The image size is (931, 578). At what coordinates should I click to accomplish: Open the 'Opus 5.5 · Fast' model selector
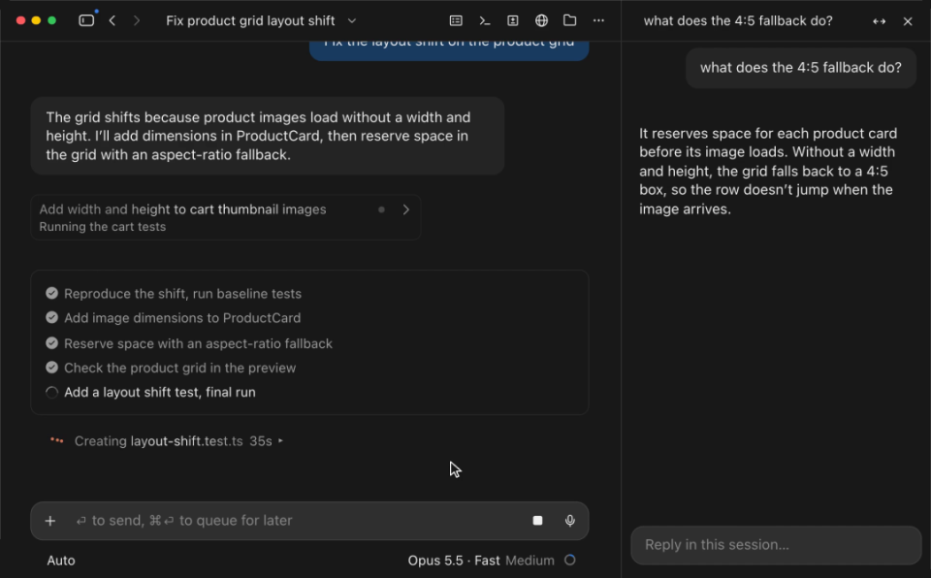click(454, 561)
